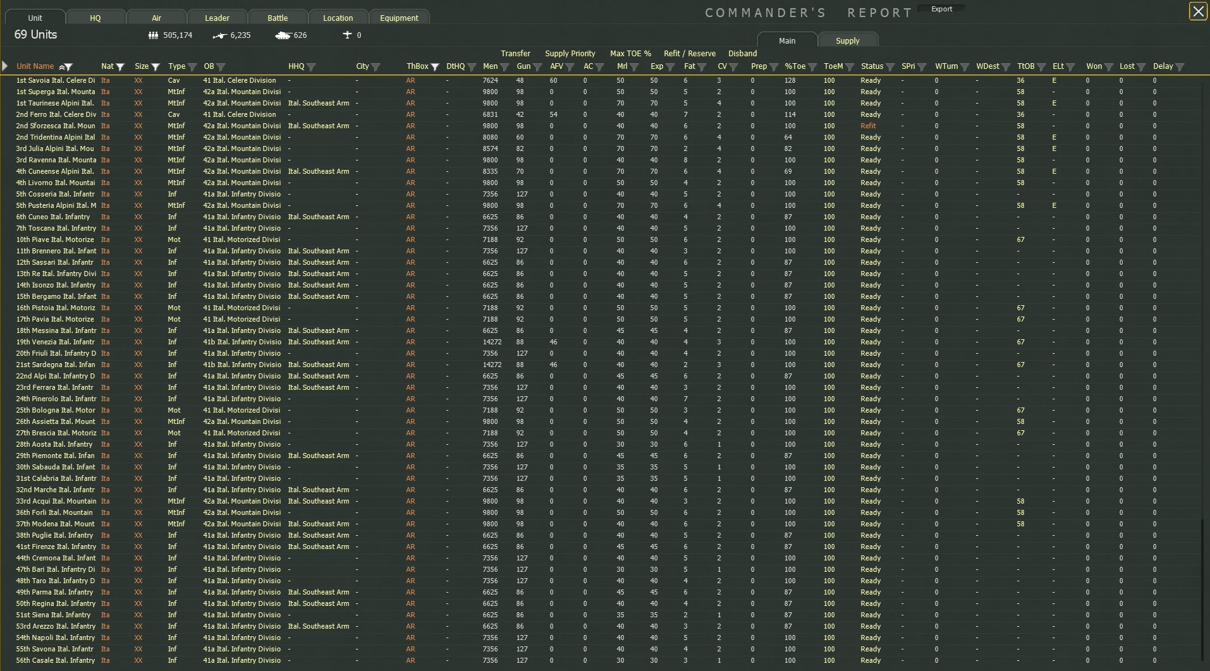1210x671 pixels.
Task: Click the sort arrow next to Unit Name
Action: (x=62, y=67)
